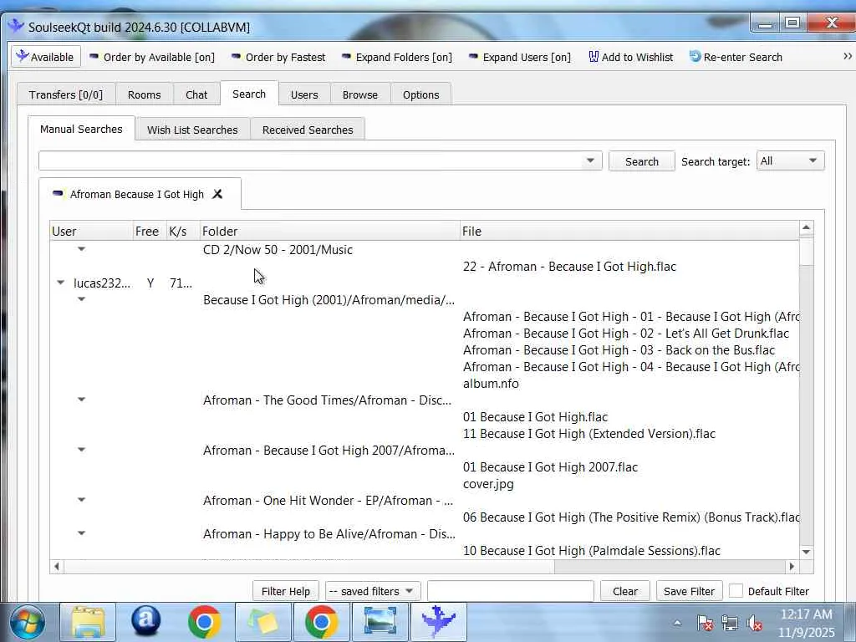The height and width of the screenshot is (642, 856).
Task: Collapse the CD 2/Now 50 folder
Action: click(x=81, y=249)
